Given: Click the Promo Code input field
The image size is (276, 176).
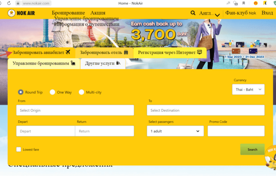Looking at the screenshot, I should click(236, 131).
